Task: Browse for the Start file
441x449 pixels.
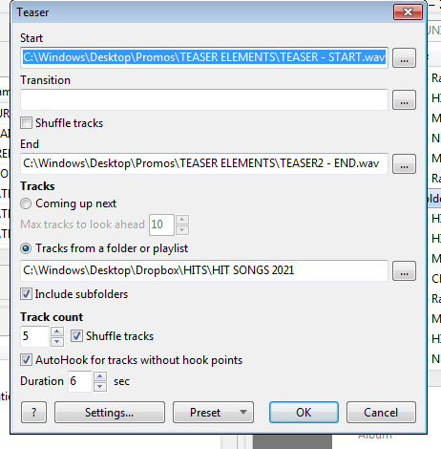Action: pyautogui.click(x=404, y=58)
